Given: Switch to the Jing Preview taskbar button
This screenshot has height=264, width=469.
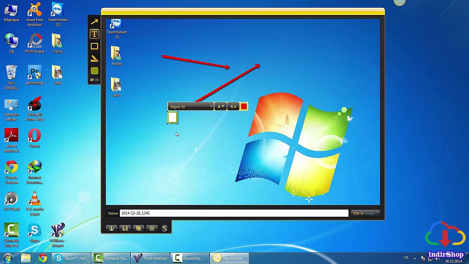Looking at the screenshot, I should pos(230,258).
